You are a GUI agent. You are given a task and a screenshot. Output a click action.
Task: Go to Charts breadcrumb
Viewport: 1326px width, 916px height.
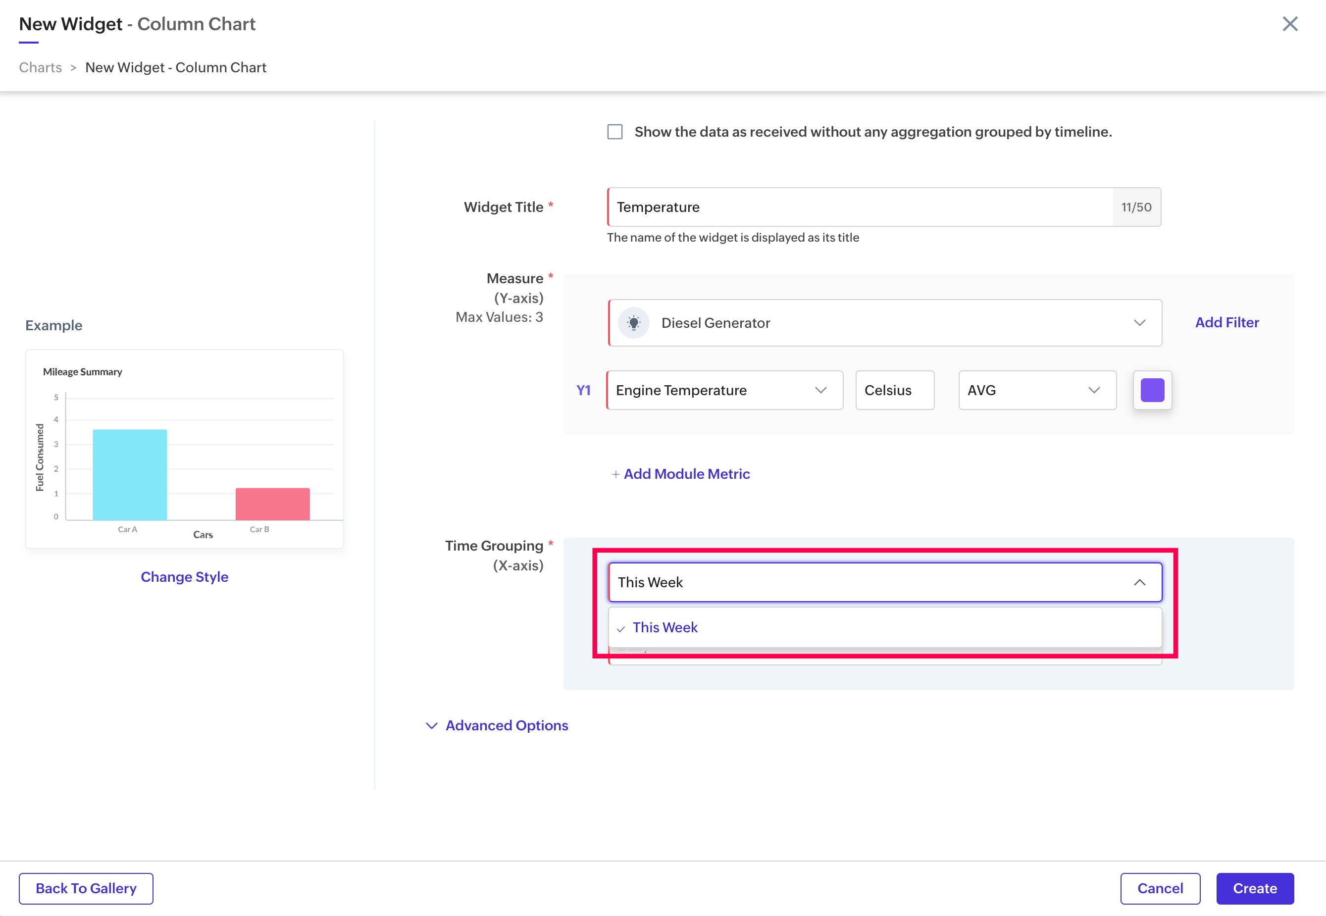40,68
